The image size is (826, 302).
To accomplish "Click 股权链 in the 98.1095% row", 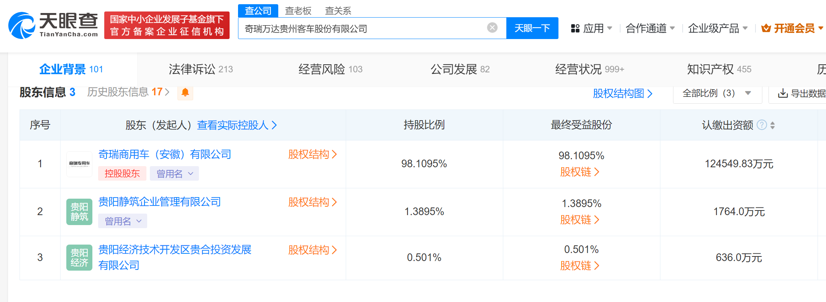I will point(580,172).
